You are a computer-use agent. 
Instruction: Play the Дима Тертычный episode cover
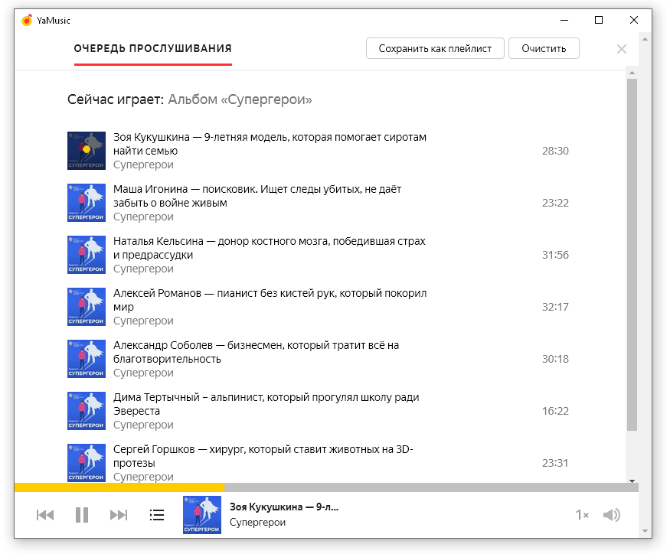click(87, 412)
